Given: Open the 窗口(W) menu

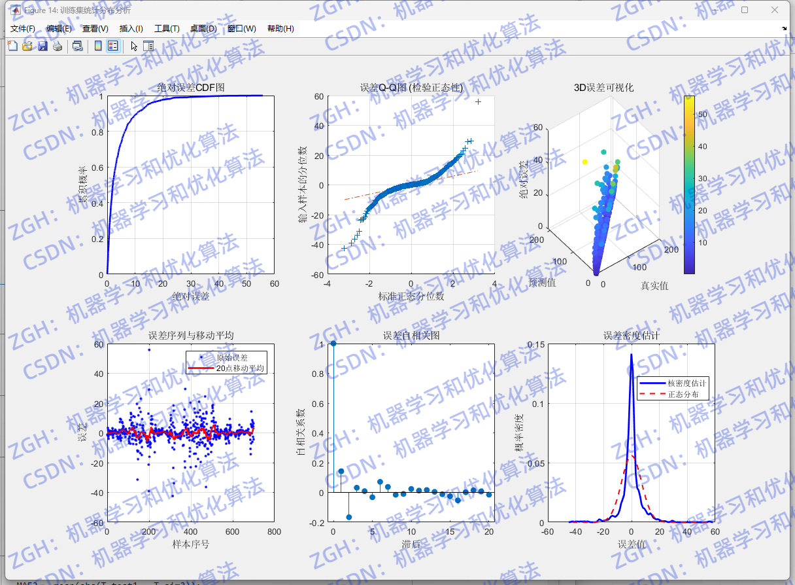Looking at the screenshot, I should (x=242, y=29).
